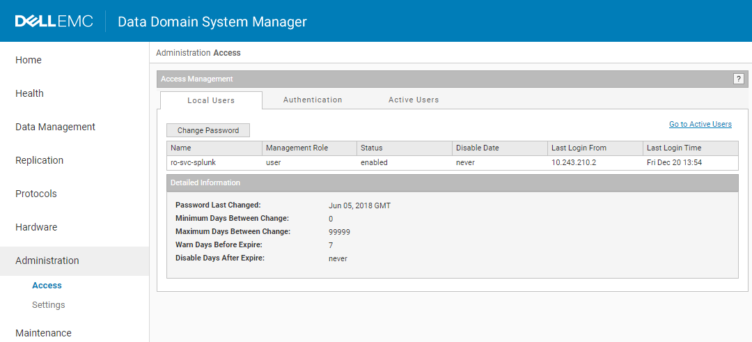Click the Jun 05, 2018 GMT value

360,205
